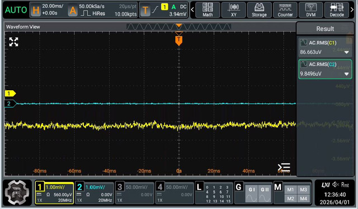The width and height of the screenshot is (358, 209).
Task: Open the gear main menu button
Action: [x=17, y=192]
